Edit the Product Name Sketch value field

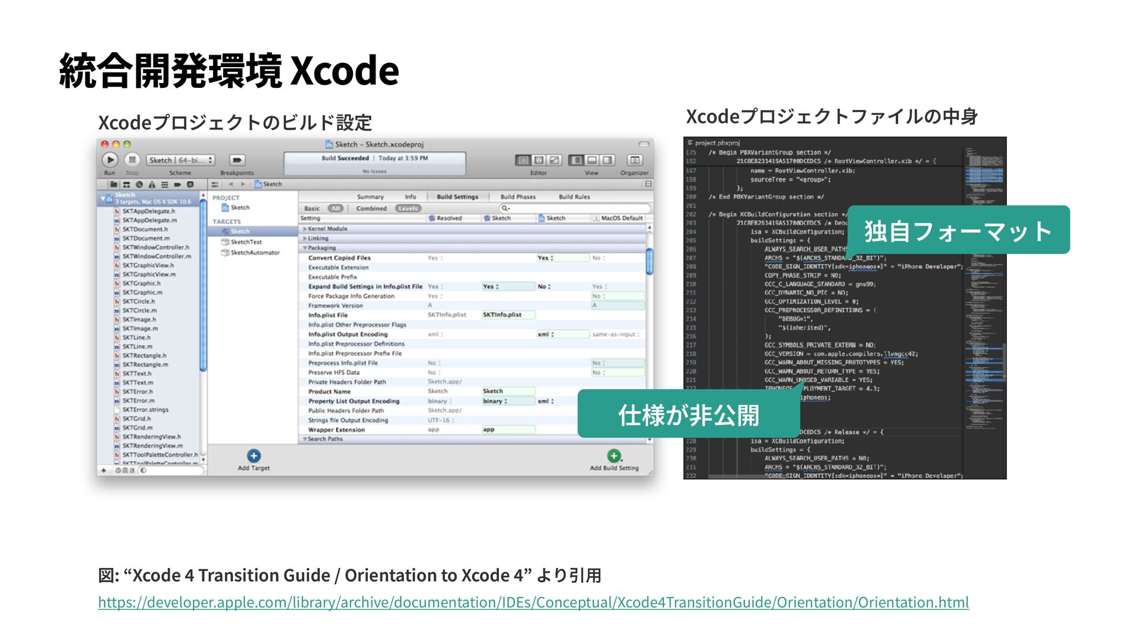point(508,392)
